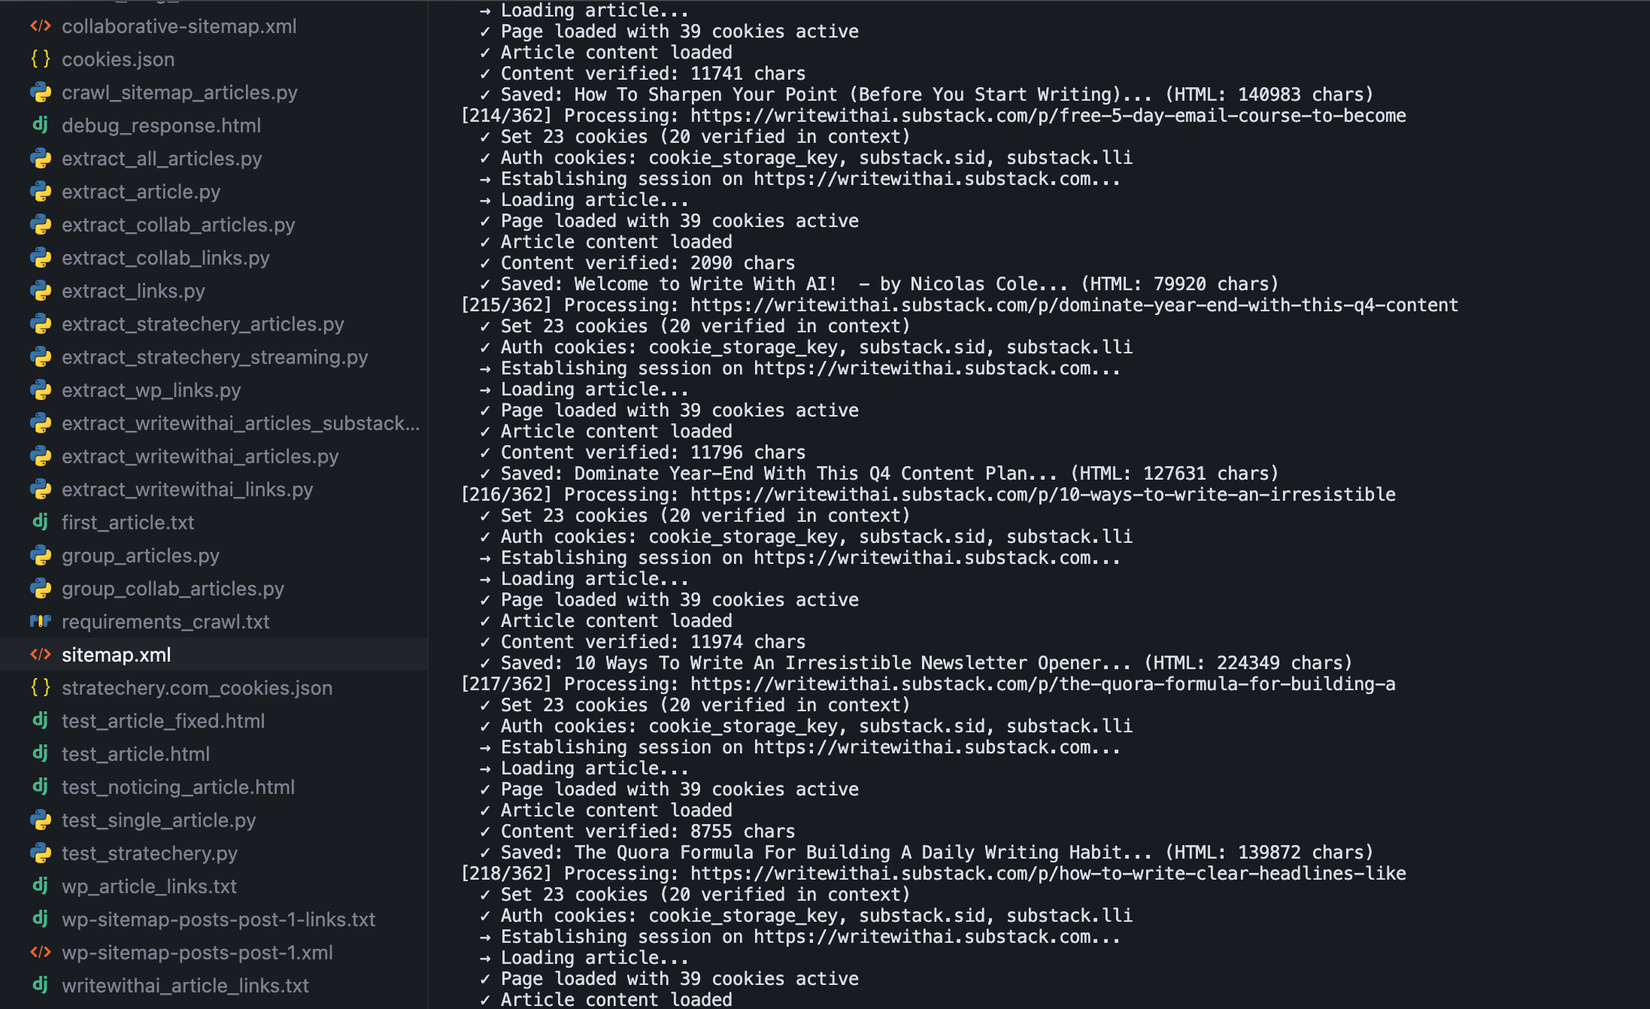Click the dj icon beside debug_response.html
The width and height of the screenshot is (1650, 1009).
pyautogui.click(x=41, y=126)
